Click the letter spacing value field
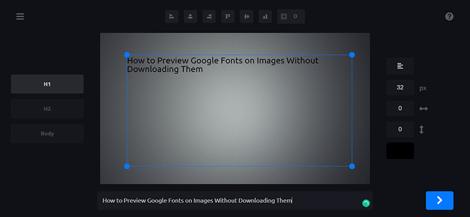This screenshot has width=470, height=217. (400, 108)
